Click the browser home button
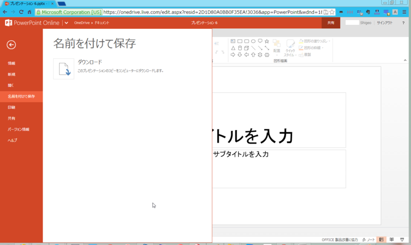Image resolution: width=411 pixels, height=245 pixels. pyautogui.click(x=29, y=12)
